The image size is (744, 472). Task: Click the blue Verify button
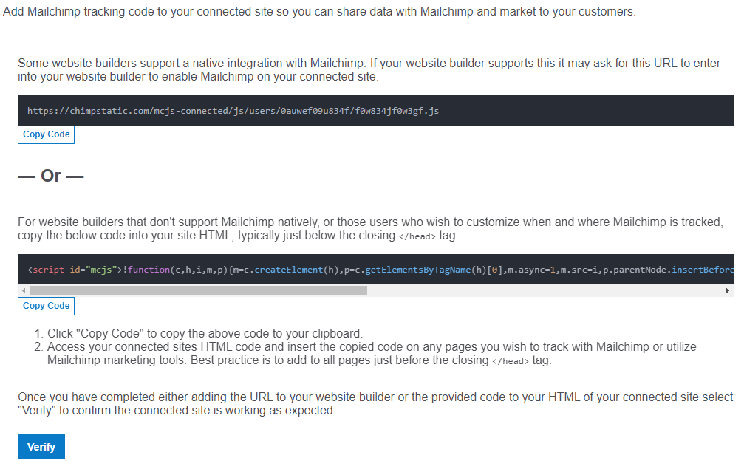41,447
